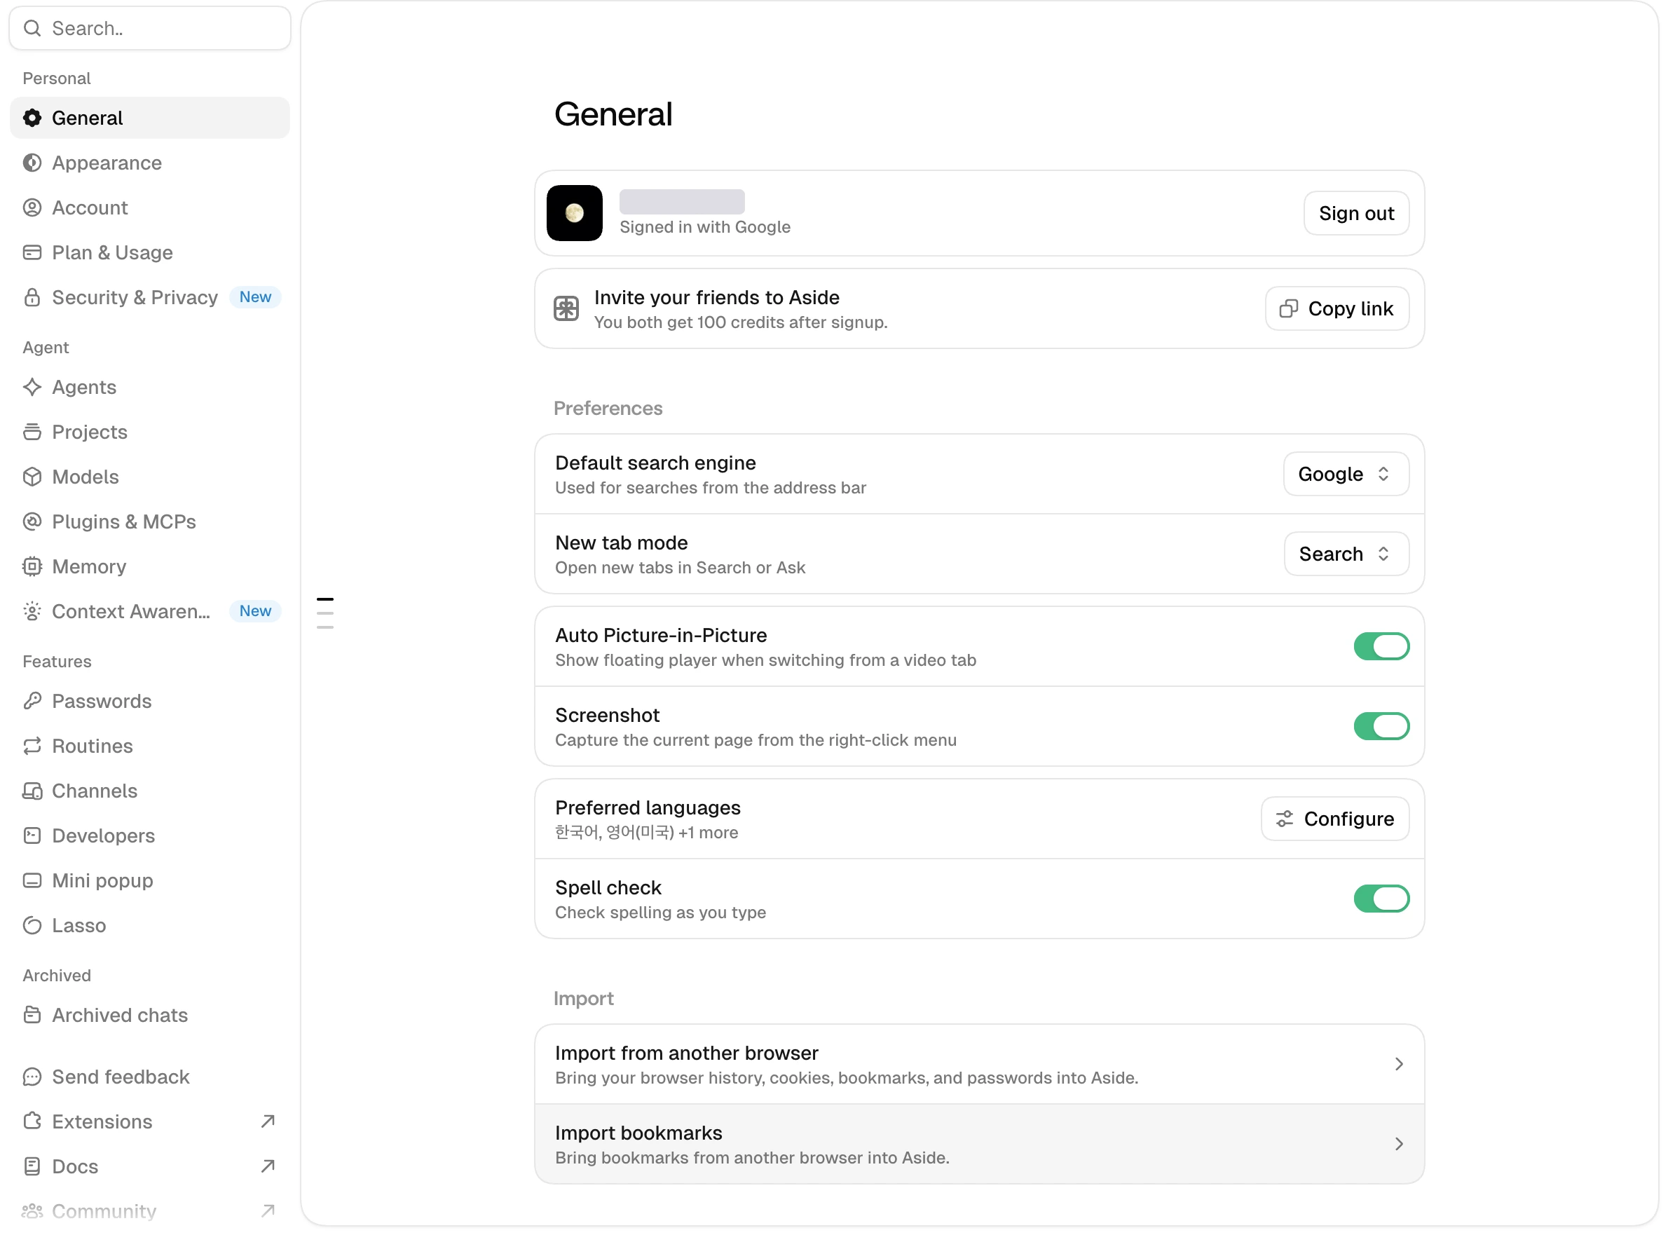Expand the Import bookmarks row
This screenshot has width=1668, height=1235.
[980, 1145]
